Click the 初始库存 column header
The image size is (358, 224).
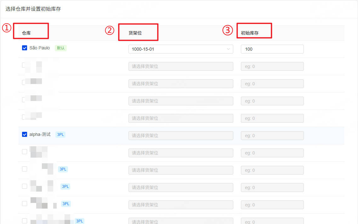250,33
